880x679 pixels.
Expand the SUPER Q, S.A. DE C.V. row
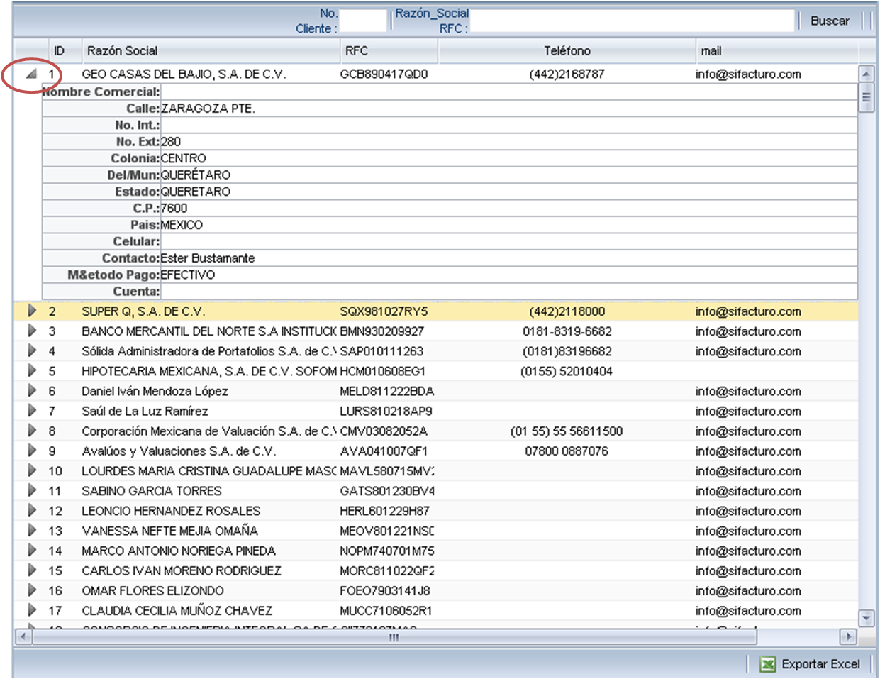click(x=32, y=311)
